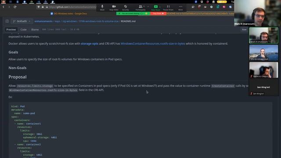Open 'enhancements' breadcrumb link

[43, 21]
